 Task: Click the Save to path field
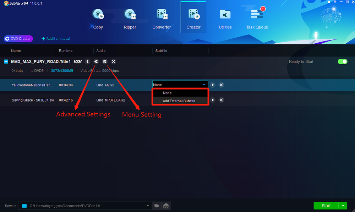(x=85, y=206)
